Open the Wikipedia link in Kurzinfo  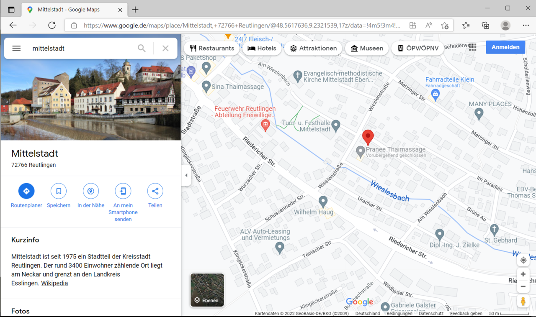click(x=54, y=283)
